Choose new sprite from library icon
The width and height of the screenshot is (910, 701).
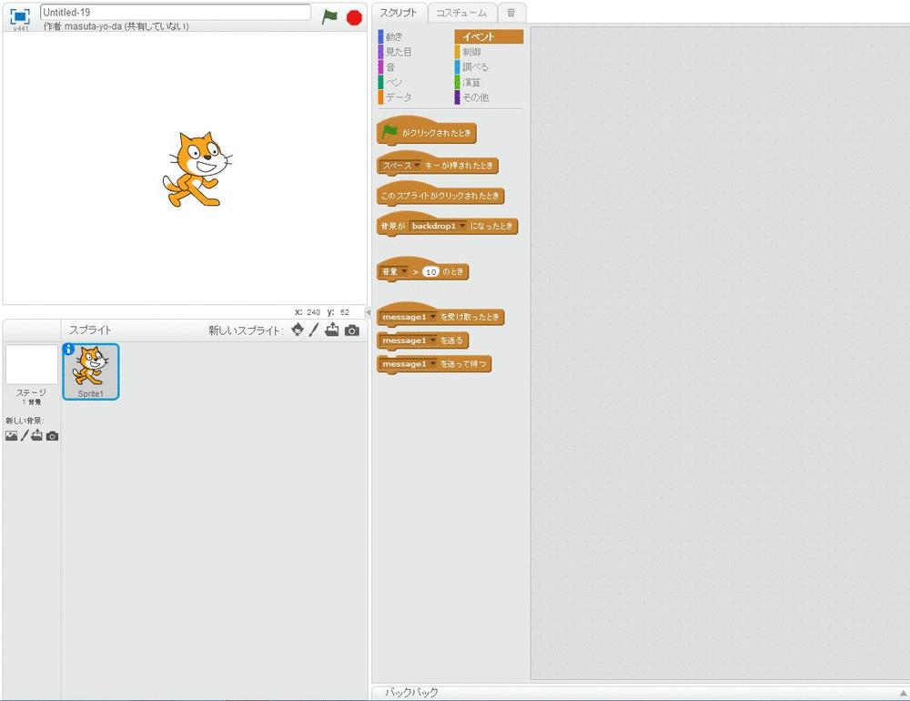coord(298,330)
